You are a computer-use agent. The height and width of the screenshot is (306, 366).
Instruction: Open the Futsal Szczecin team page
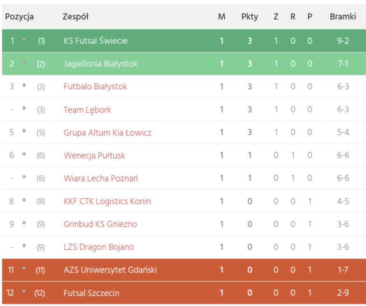91,293
